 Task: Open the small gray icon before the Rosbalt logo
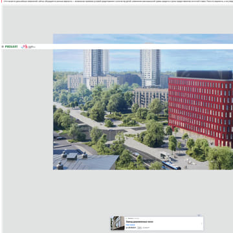(3, 47)
